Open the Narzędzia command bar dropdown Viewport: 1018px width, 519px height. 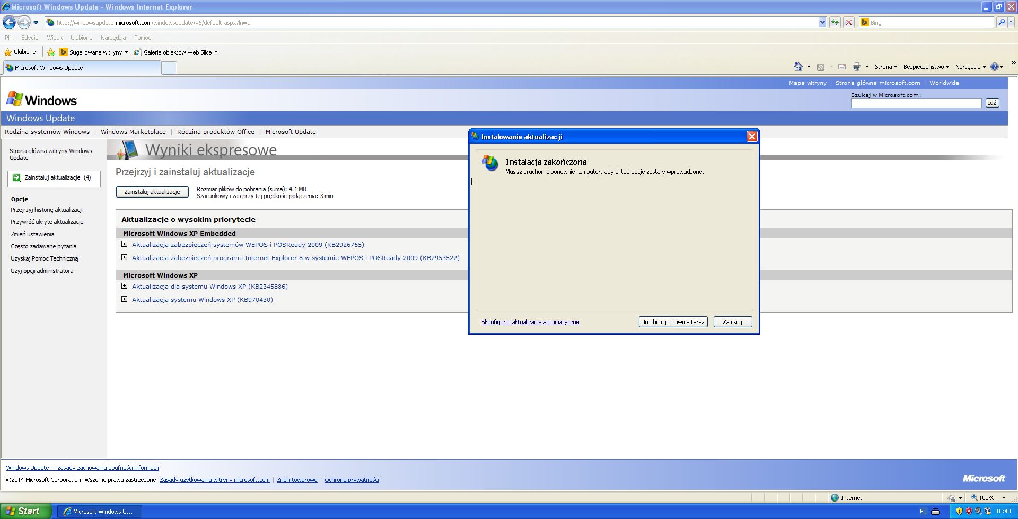coord(970,67)
